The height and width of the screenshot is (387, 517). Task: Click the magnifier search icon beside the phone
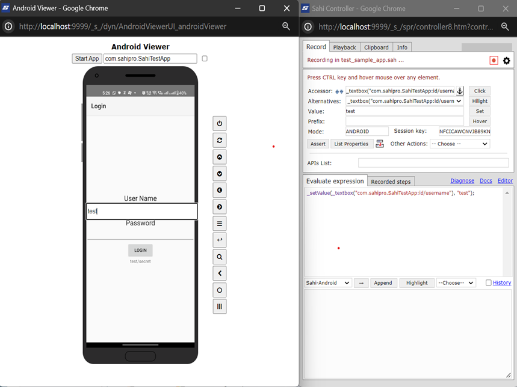220,257
